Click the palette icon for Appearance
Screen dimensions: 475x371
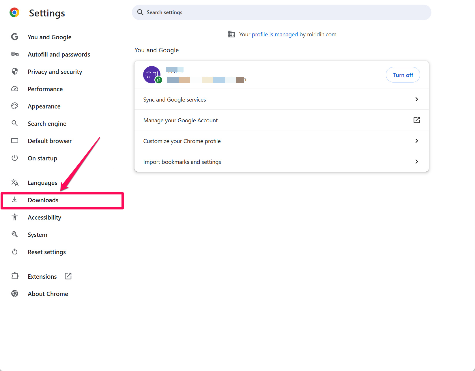(x=15, y=106)
